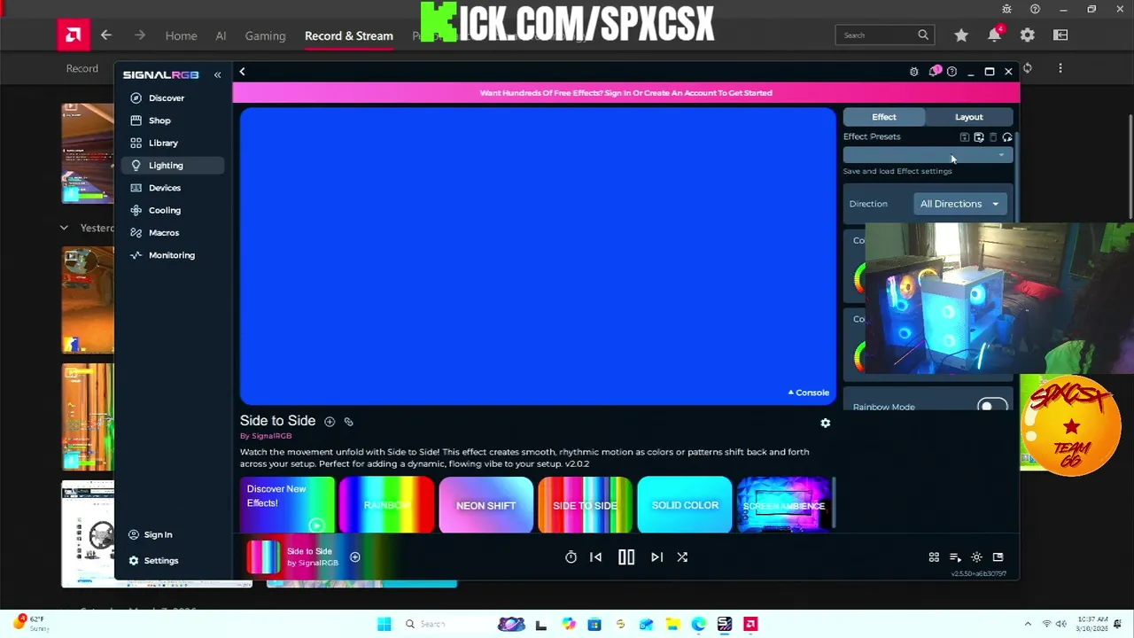Open SignalRGB Settings
This screenshot has width=1134, height=638.
[153, 561]
